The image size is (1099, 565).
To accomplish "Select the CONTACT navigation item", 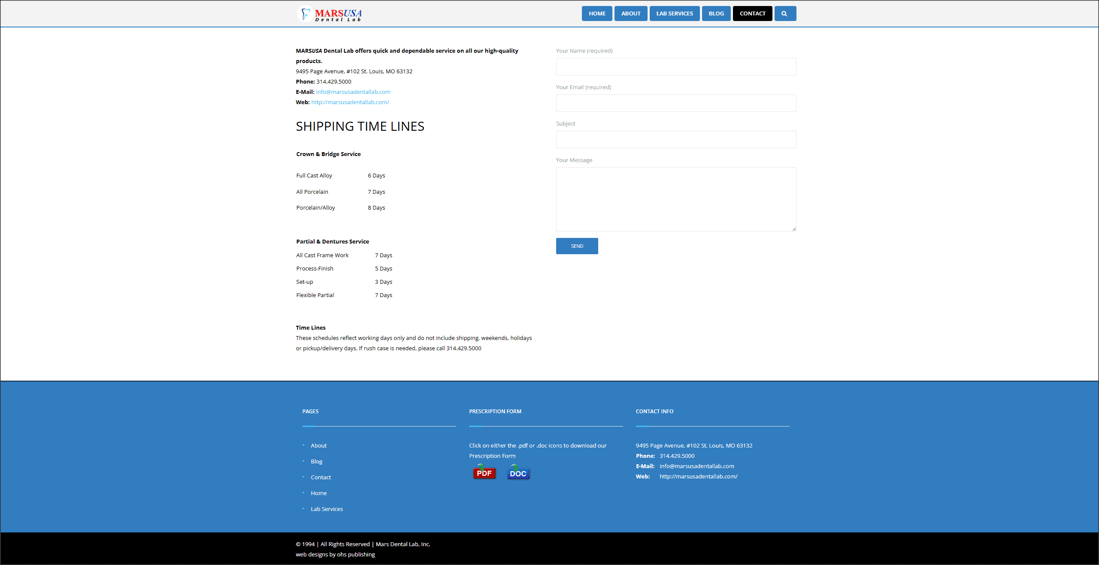I will click(x=752, y=14).
